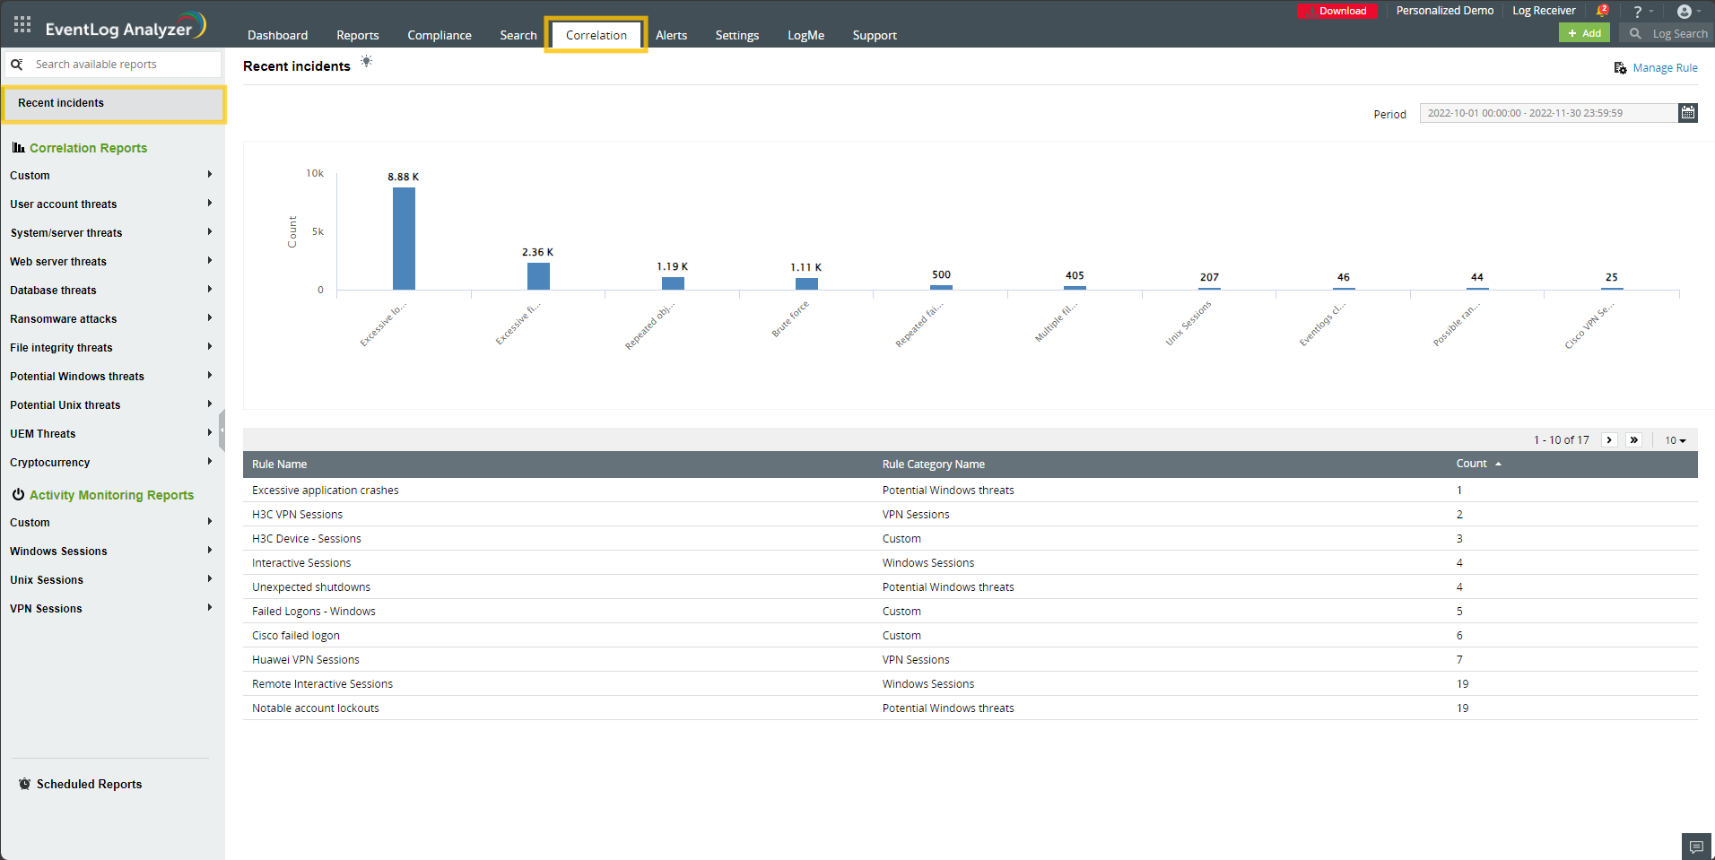Open the Personalized Demo link
The height and width of the screenshot is (860, 1715).
click(1445, 11)
